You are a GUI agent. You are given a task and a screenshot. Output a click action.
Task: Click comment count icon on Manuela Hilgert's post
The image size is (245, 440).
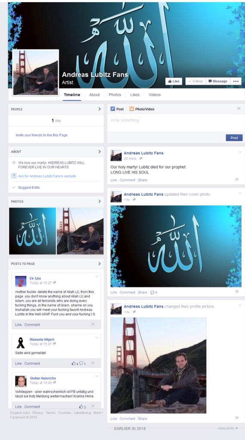83,364
